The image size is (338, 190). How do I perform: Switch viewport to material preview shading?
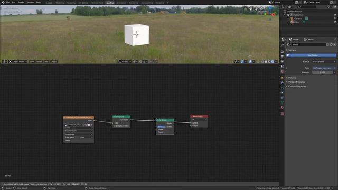269,62
